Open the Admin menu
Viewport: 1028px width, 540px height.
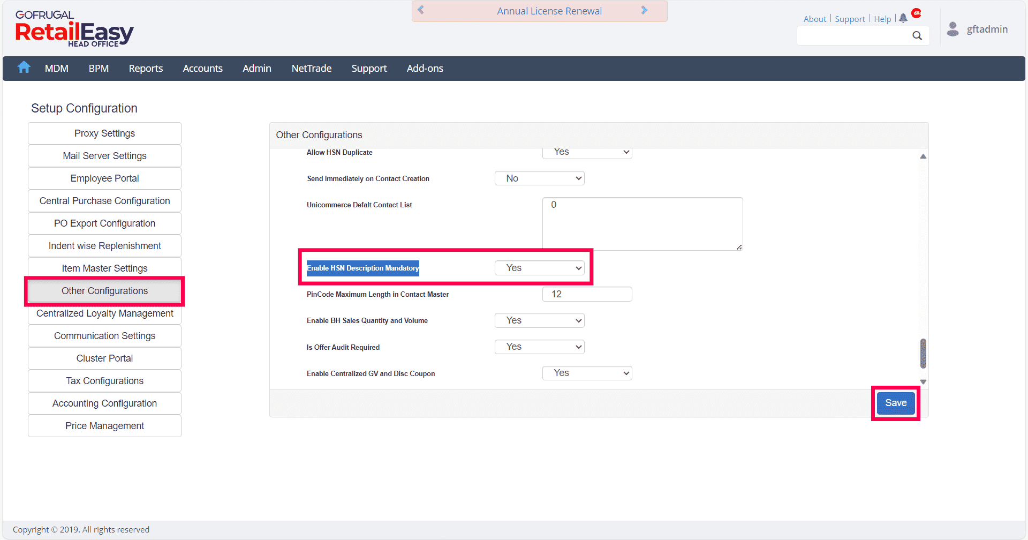(x=257, y=69)
